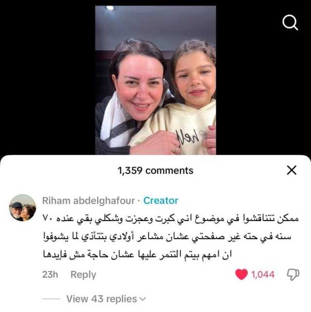Click the 1,044 like count

pyautogui.click(x=263, y=275)
